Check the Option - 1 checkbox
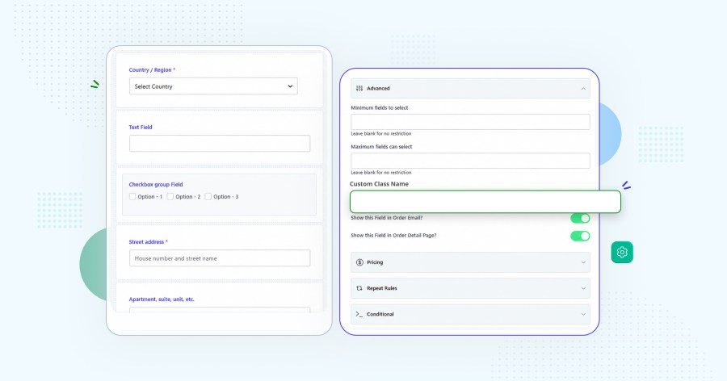727x381 pixels. click(x=132, y=196)
